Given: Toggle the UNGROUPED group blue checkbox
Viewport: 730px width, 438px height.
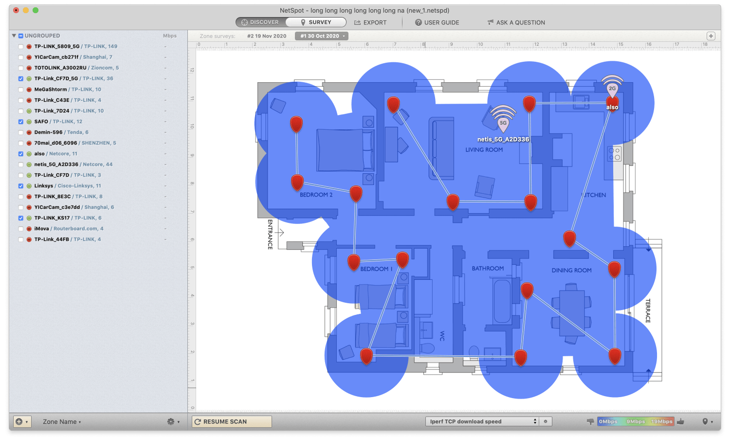Looking at the screenshot, I should tap(21, 36).
